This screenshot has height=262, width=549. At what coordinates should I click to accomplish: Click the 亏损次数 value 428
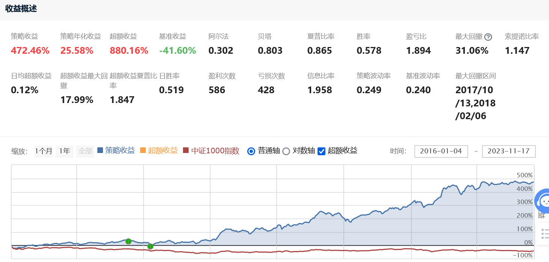coord(266,90)
